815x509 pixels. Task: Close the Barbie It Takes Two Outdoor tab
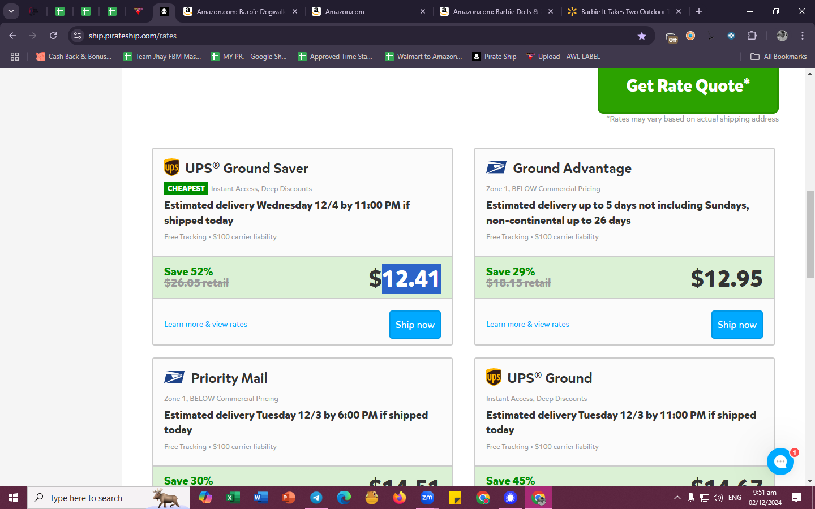[679, 11]
